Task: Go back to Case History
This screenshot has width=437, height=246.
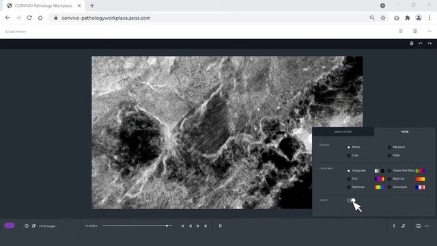Action: [16, 31]
